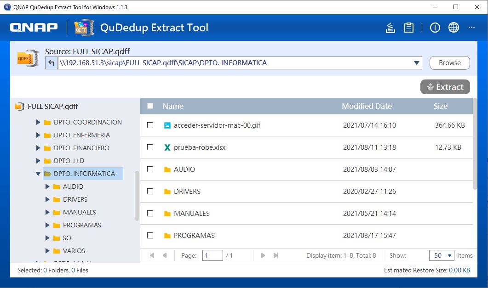Click the file list vertical scrollbar
Image resolution: width=488 pixels, height=288 pixels.
[x=475, y=152]
